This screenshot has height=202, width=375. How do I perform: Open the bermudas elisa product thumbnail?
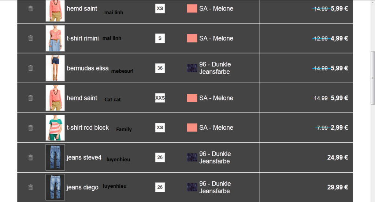pyautogui.click(x=55, y=68)
